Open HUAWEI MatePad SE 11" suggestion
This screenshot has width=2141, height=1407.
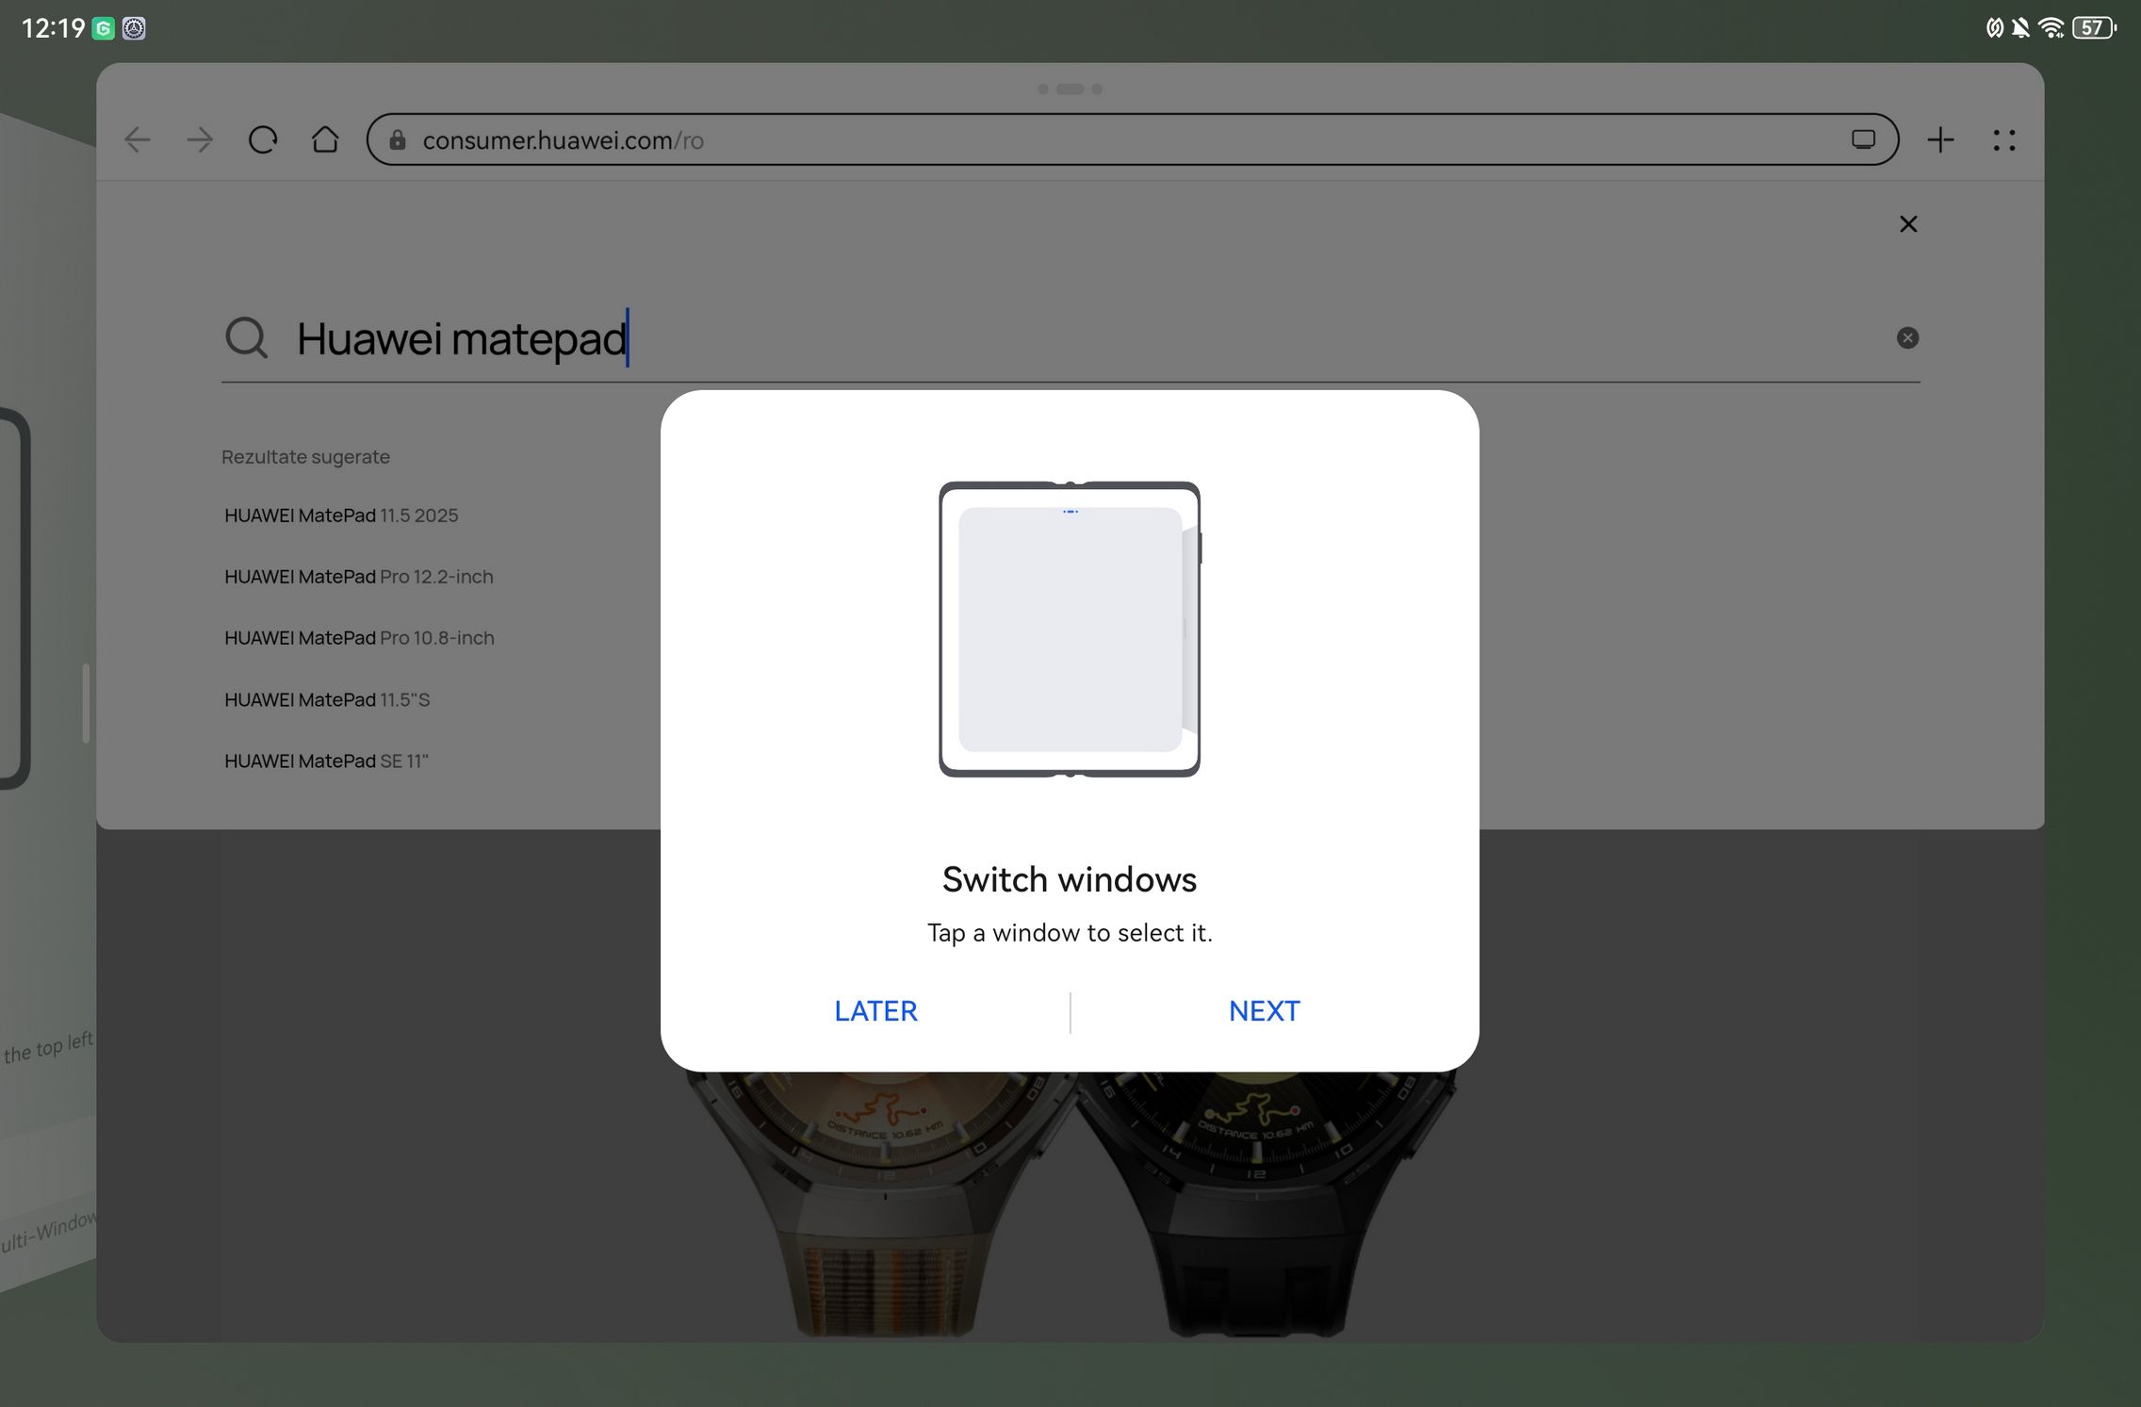(326, 761)
